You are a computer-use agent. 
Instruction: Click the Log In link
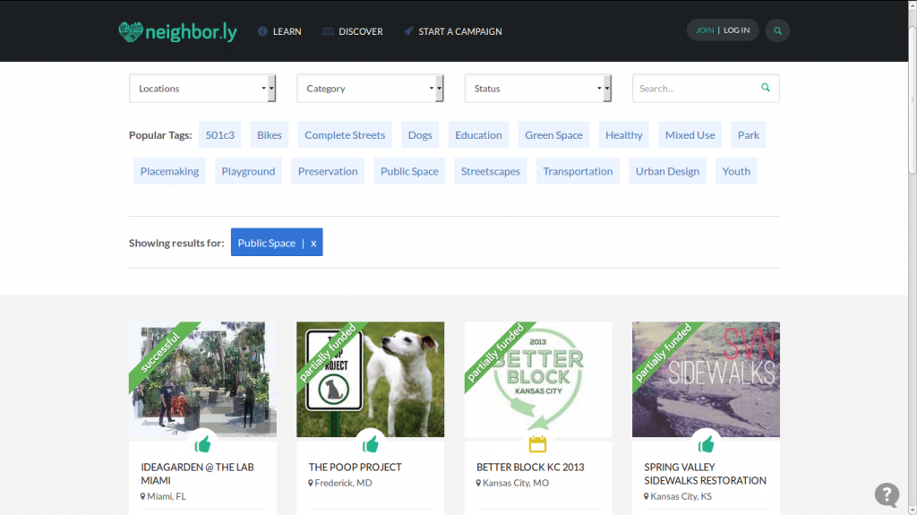coord(736,30)
